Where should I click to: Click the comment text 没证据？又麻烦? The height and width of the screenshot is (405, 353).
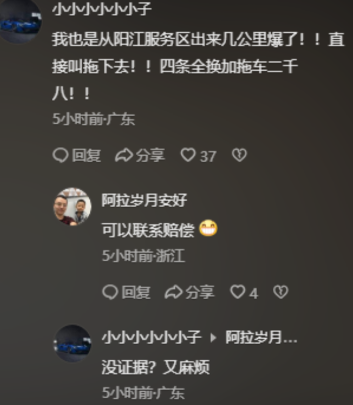(155, 367)
